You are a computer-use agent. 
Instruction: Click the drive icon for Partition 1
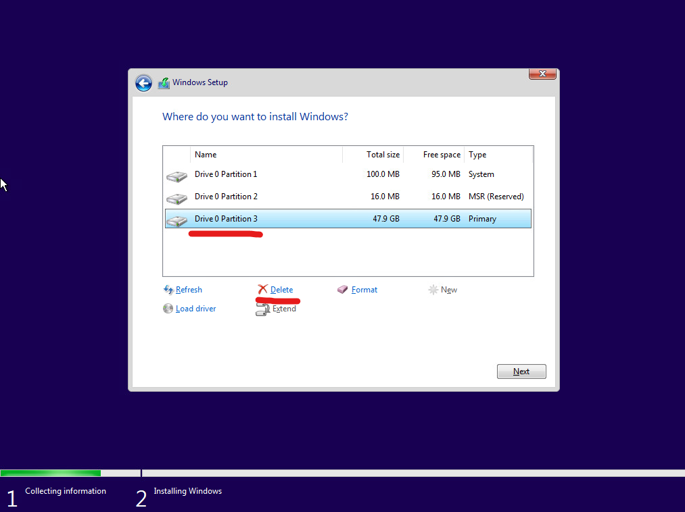(x=176, y=176)
